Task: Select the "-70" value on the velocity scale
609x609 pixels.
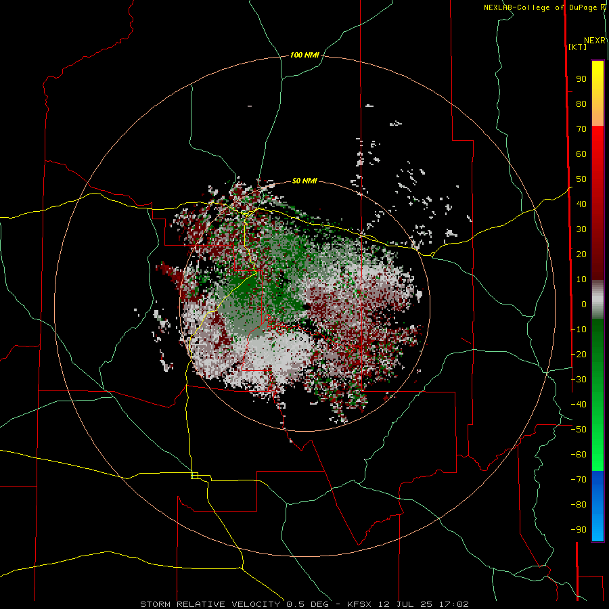Action: (x=579, y=480)
